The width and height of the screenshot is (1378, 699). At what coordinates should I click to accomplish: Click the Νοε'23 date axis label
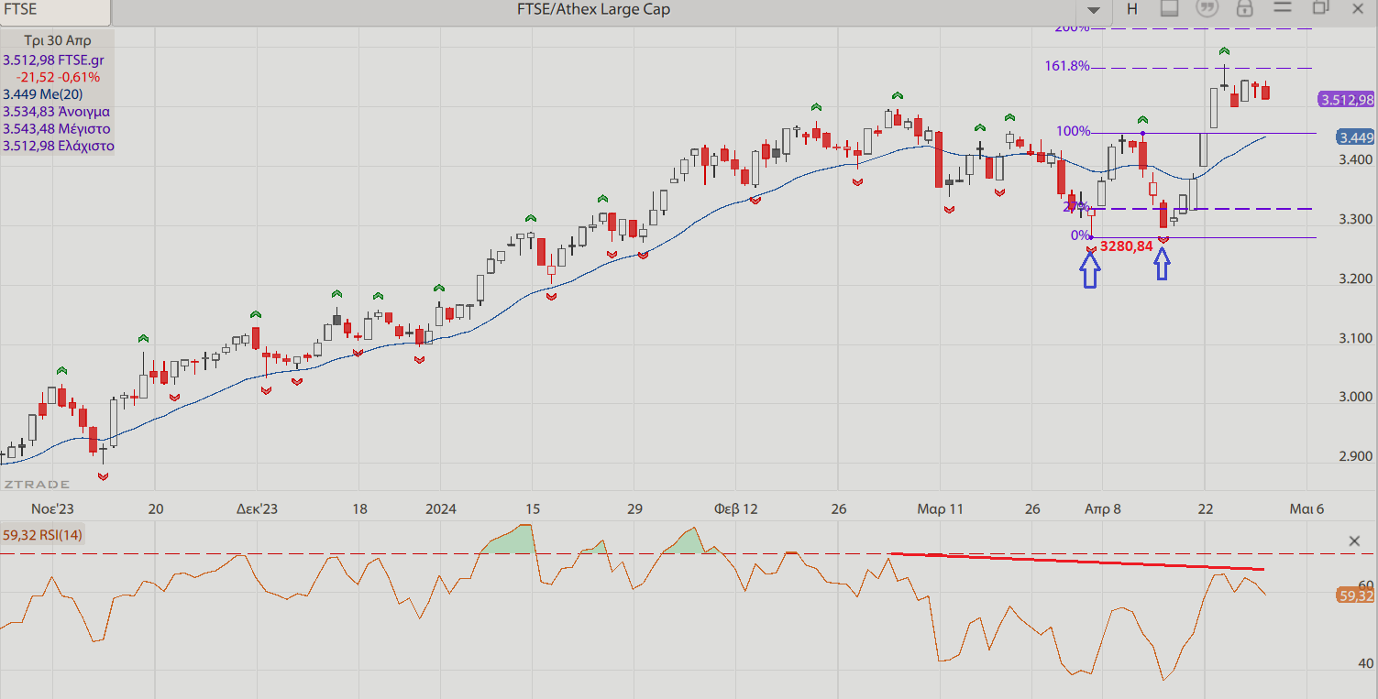click(x=52, y=508)
